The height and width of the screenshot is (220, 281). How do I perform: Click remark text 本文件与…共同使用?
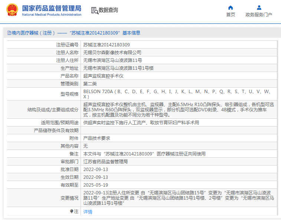pos(144,154)
